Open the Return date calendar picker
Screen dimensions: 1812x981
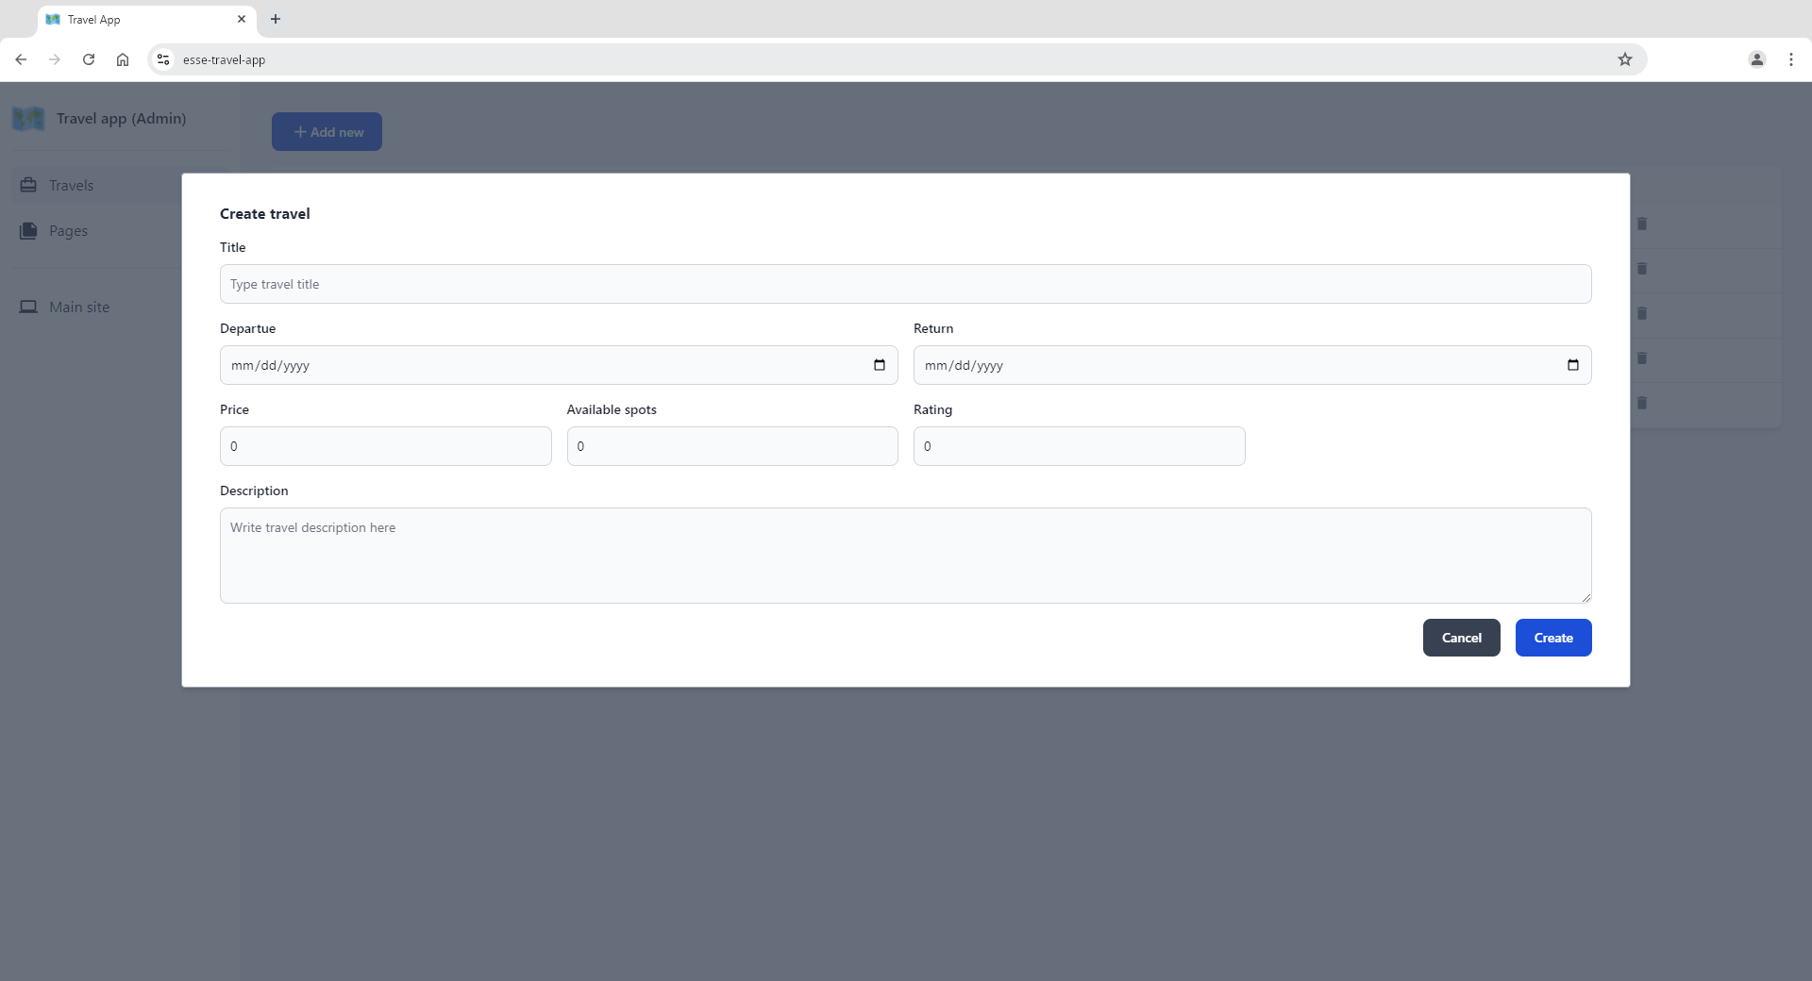(1572, 365)
